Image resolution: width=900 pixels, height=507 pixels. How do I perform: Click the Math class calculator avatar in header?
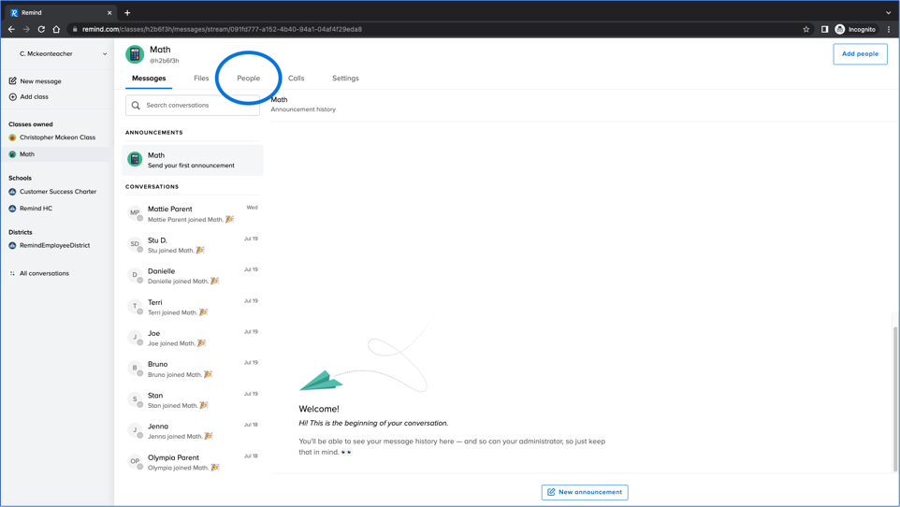coord(135,54)
